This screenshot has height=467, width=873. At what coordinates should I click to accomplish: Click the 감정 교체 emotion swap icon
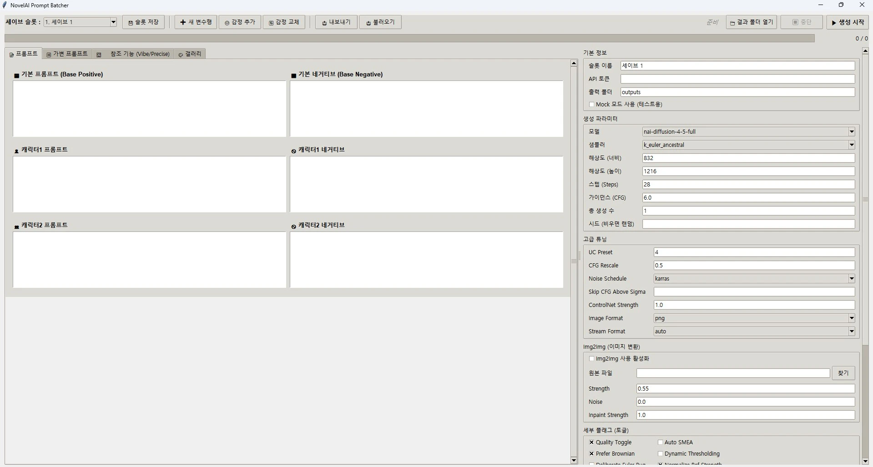272,22
